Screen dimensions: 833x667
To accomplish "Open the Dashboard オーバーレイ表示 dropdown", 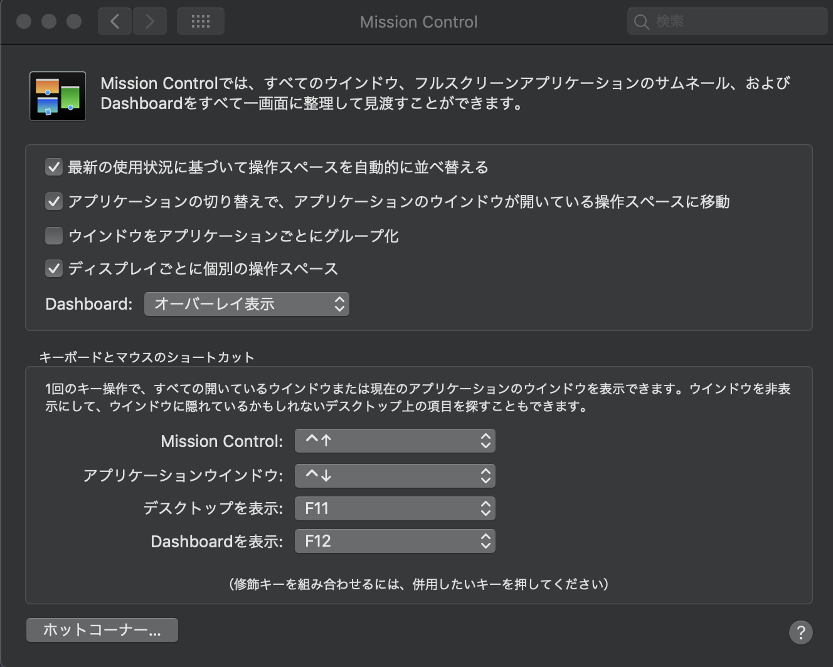I will (x=247, y=304).
